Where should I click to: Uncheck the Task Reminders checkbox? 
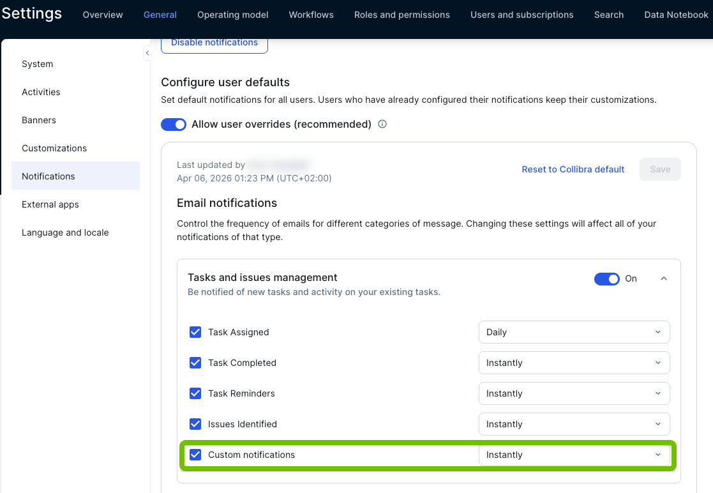click(x=195, y=393)
